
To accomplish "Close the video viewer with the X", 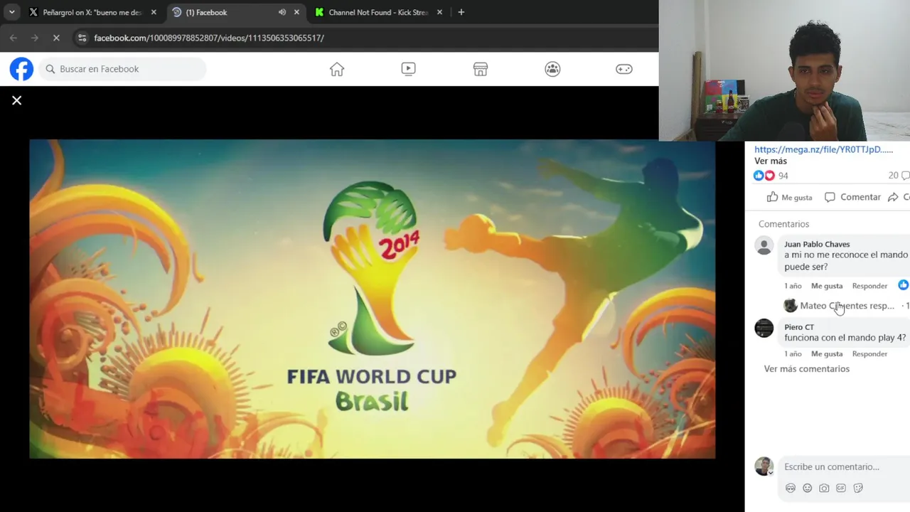I will point(17,100).
